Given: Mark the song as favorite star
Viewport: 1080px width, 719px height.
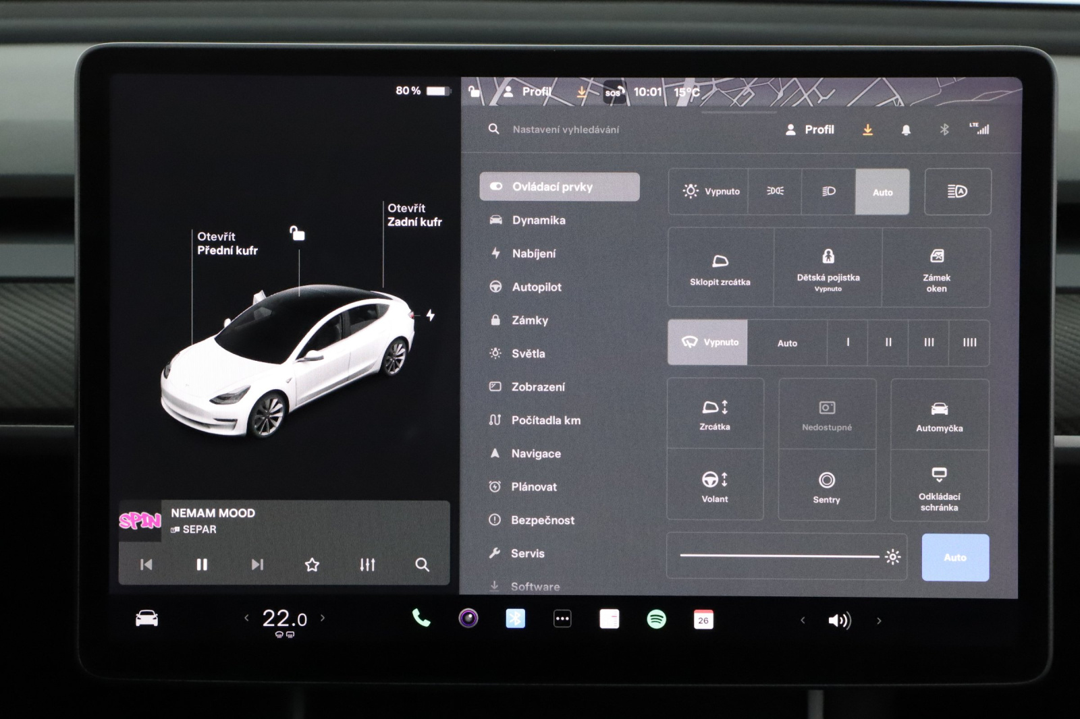Looking at the screenshot, I should click(312, 565).
